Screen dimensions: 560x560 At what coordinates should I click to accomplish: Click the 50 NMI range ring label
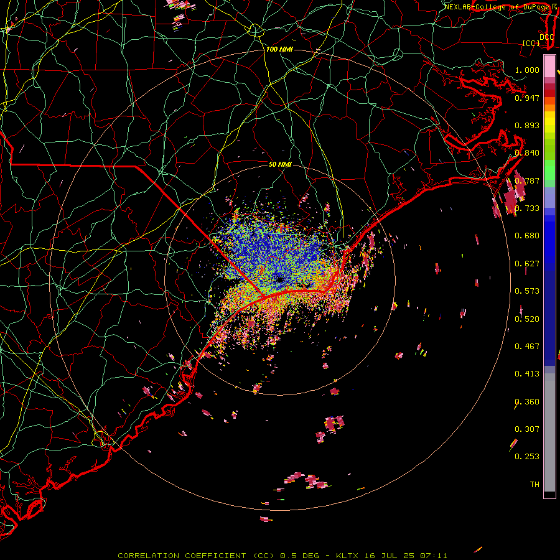coord(280,164)
